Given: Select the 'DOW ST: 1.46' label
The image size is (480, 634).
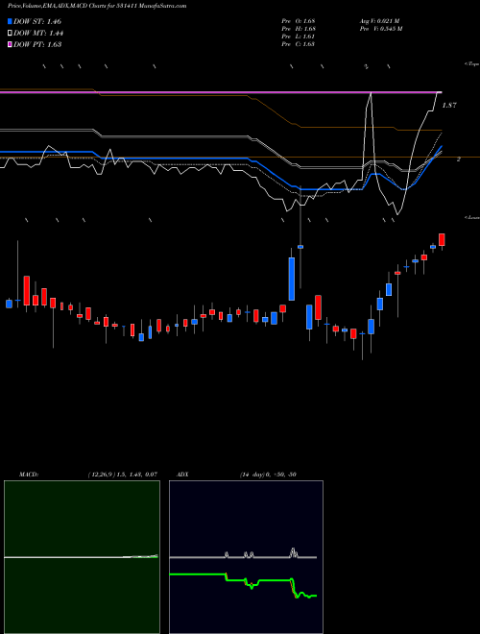Looking at the screenshot, I should click(37, 21).
